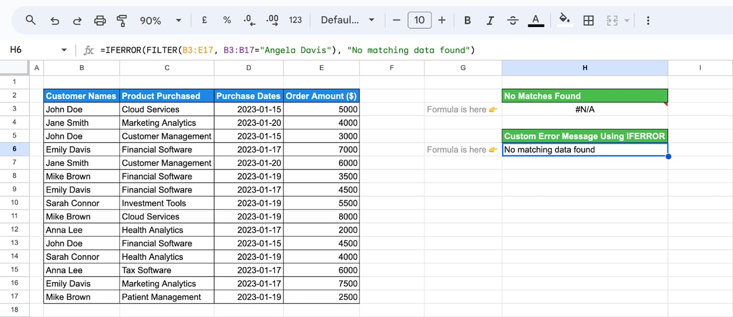Image resolution: width=733 pixels, height=317 pixels.
Task: Select Mike Brown cell in row 17
Action: click(82, 297)
